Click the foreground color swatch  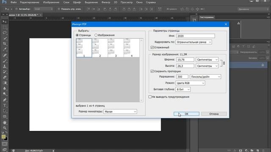click(3, 136)
